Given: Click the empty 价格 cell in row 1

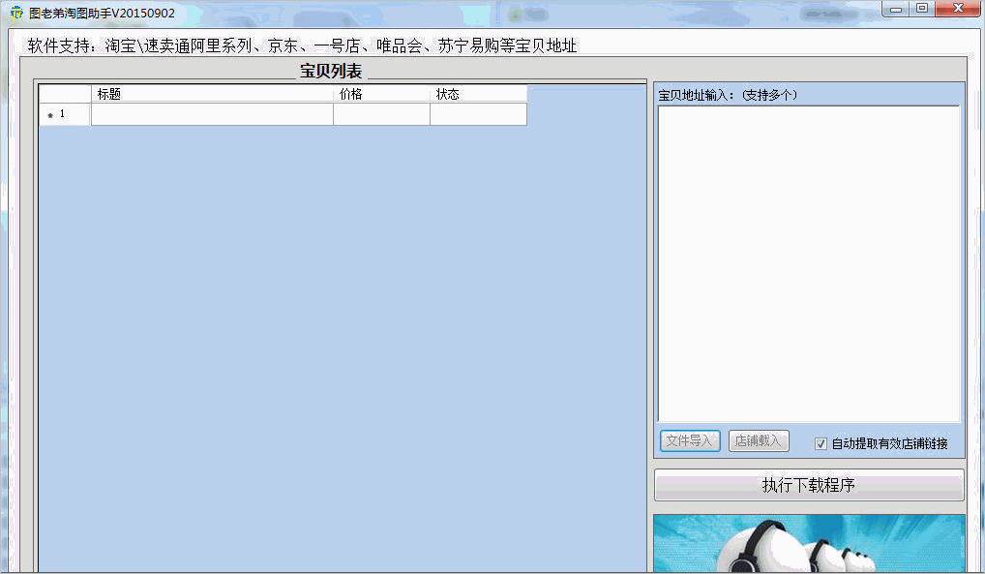Looking at the screenshot, I should point(381,114).
